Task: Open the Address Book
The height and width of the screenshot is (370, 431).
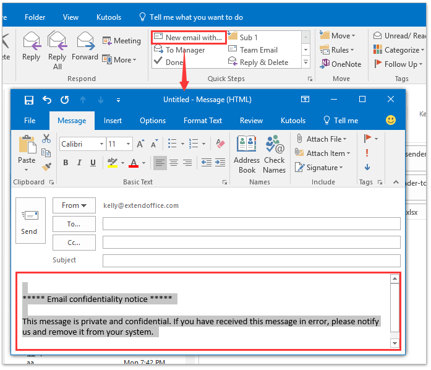Action: click(x=247, y=155)
